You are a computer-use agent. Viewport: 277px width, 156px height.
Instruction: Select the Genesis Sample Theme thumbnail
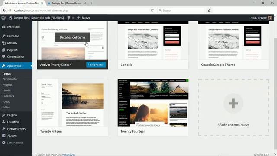pyautogui.click(x=233, y=40)
